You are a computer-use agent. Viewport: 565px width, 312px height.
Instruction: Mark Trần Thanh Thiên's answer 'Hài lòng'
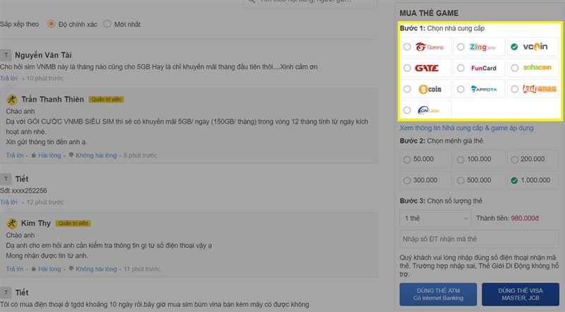46,155
